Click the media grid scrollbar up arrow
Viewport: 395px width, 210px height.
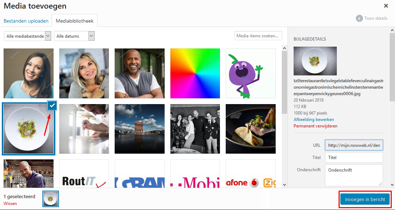(x=284, y=48)
